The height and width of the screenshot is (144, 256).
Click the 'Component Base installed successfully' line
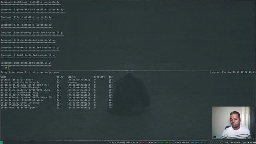[x=26, y=63]
